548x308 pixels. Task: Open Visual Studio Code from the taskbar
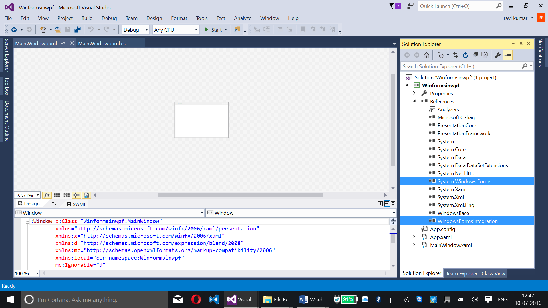coord(214,299)
